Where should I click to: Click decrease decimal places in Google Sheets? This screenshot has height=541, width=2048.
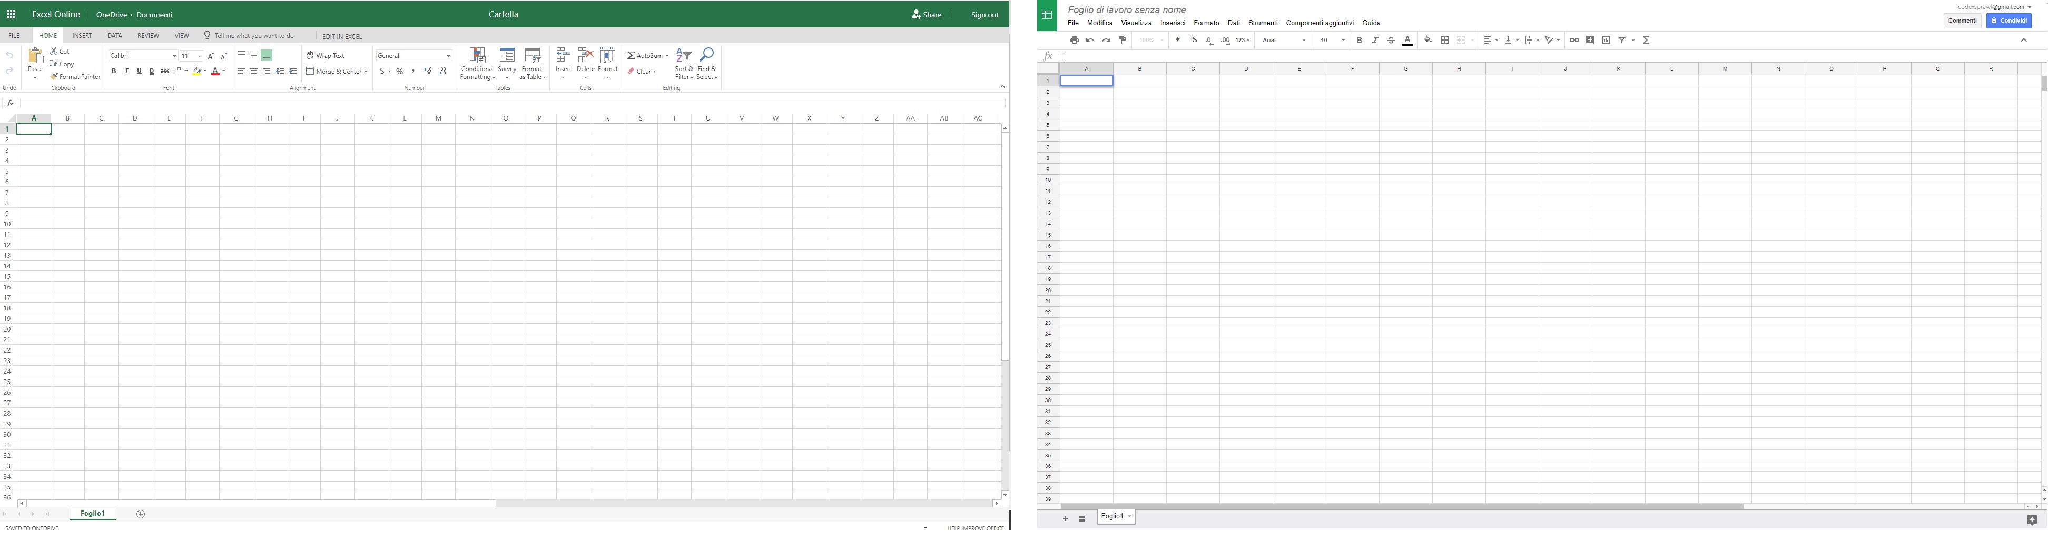[1209, 41]
